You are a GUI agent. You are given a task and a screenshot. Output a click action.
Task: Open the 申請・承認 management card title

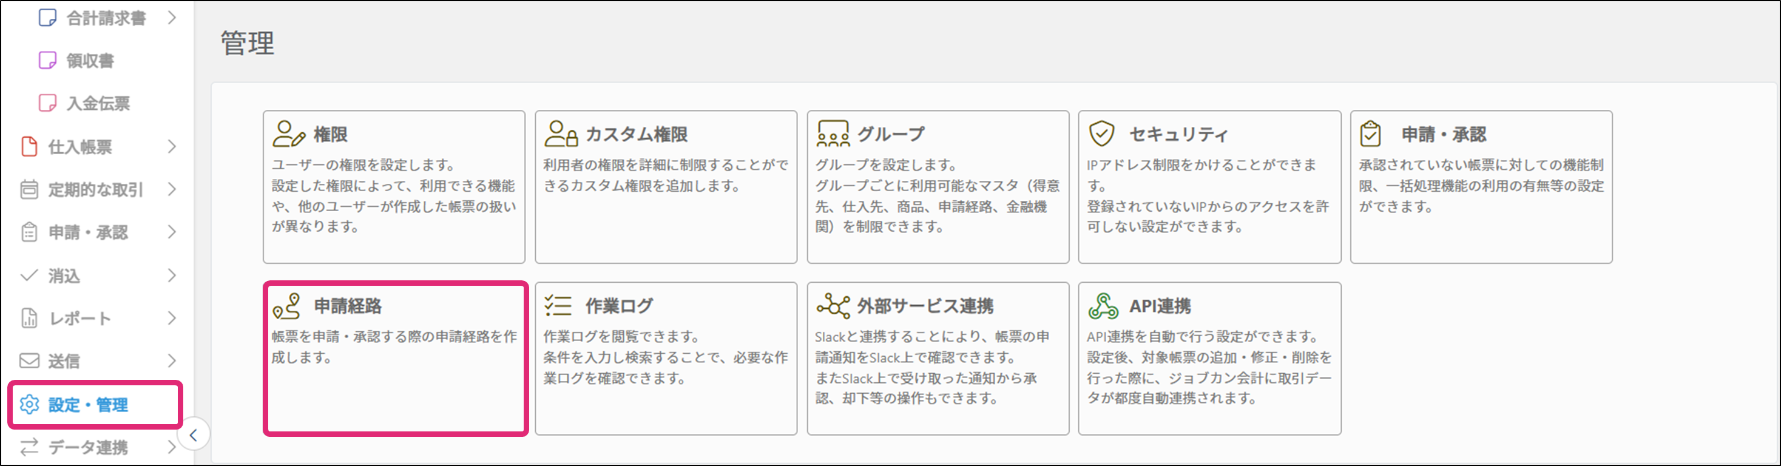[1444, 134]
